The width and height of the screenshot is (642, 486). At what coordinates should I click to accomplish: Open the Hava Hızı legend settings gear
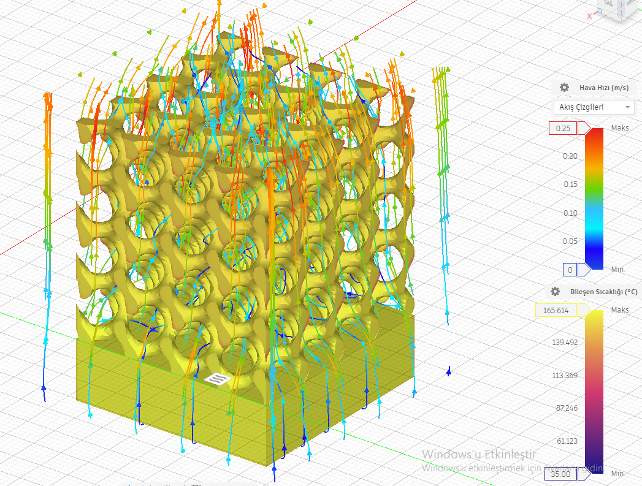click(x=564, y=88)
